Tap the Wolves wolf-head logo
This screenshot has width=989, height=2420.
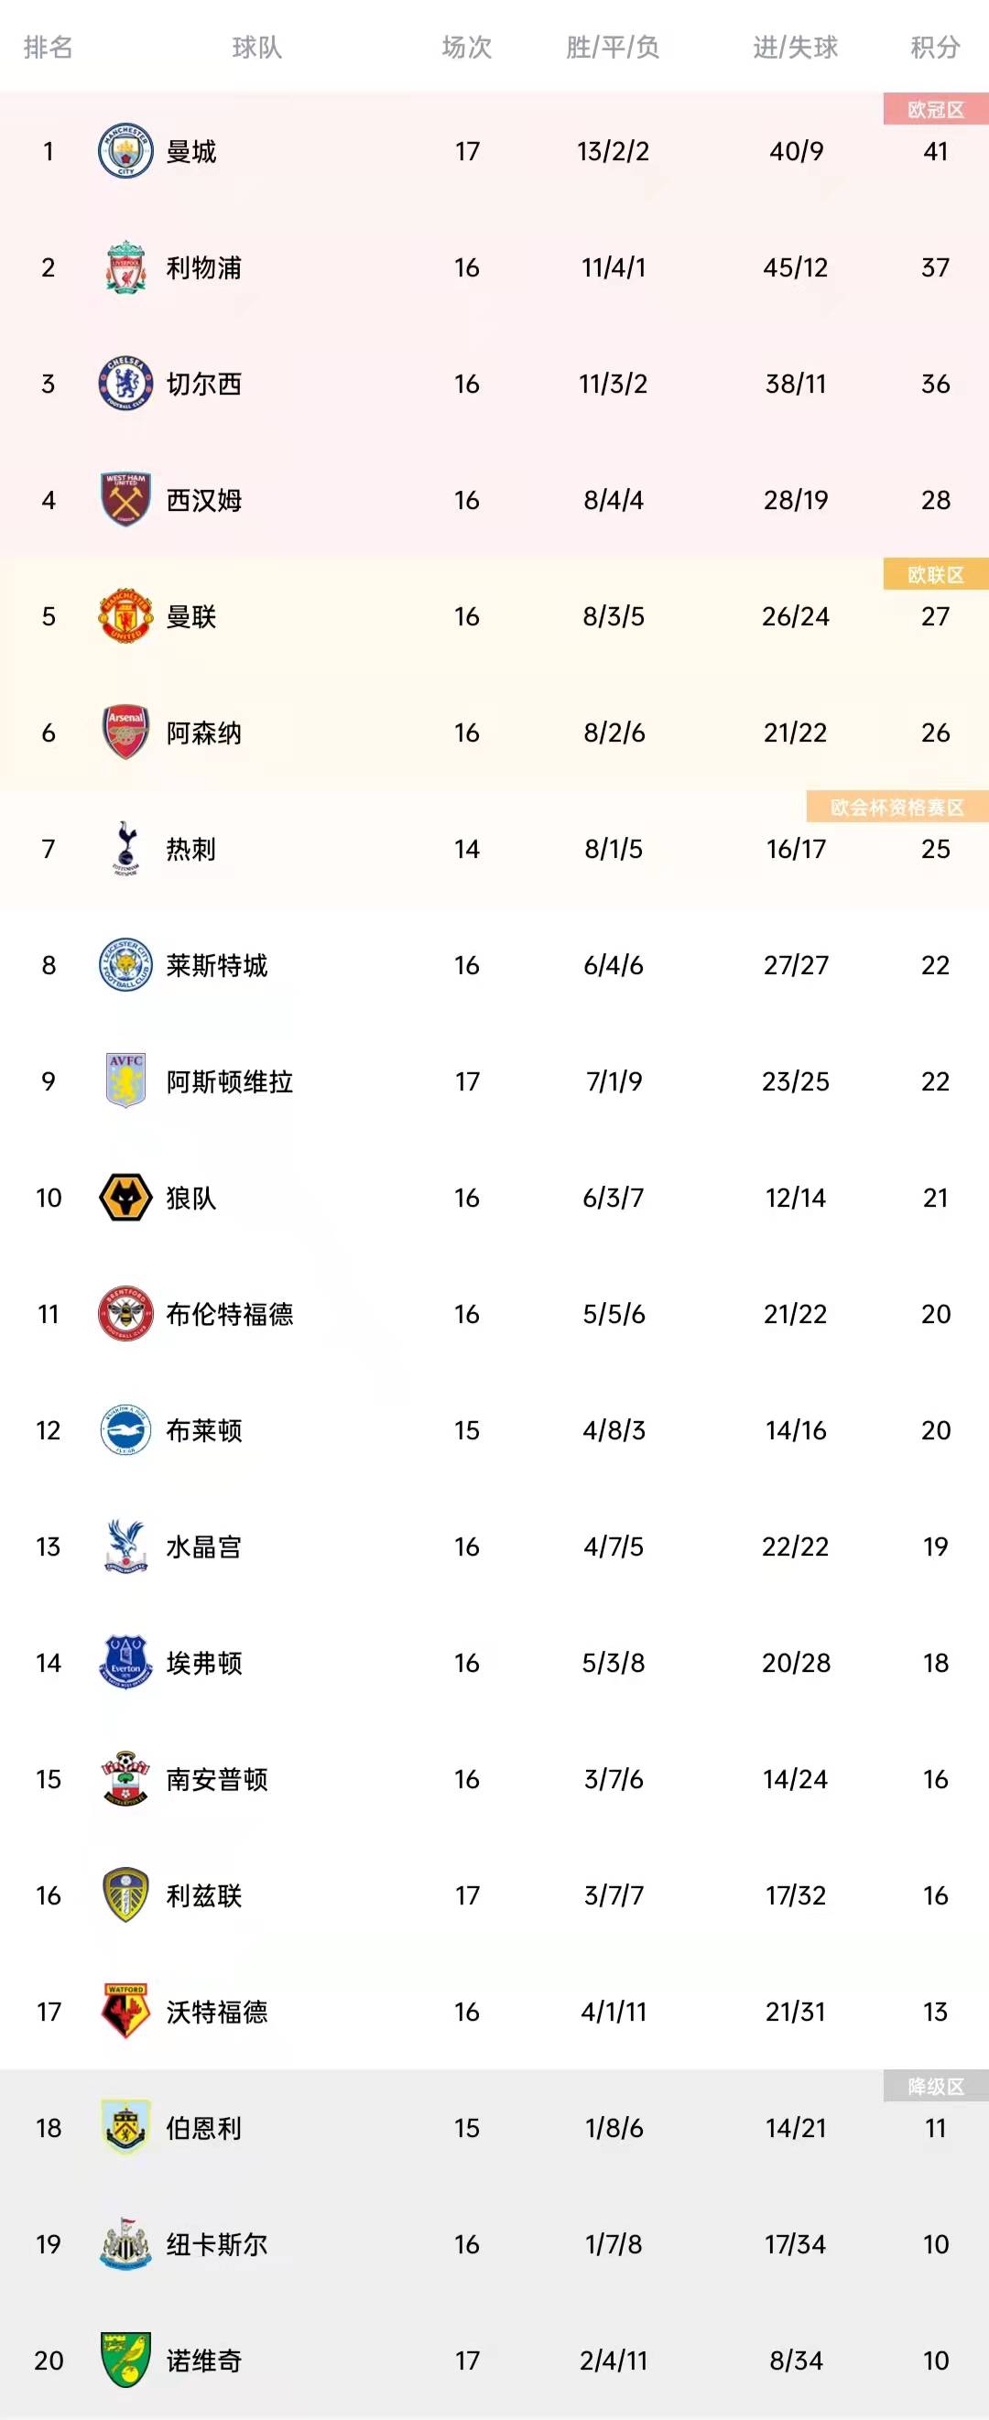click(125, 1198)
